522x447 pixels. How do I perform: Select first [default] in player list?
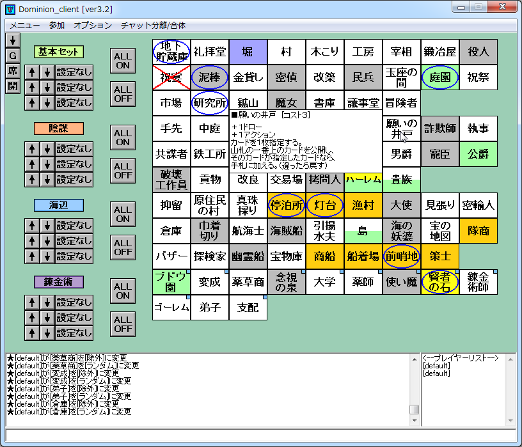coord(436,365)
